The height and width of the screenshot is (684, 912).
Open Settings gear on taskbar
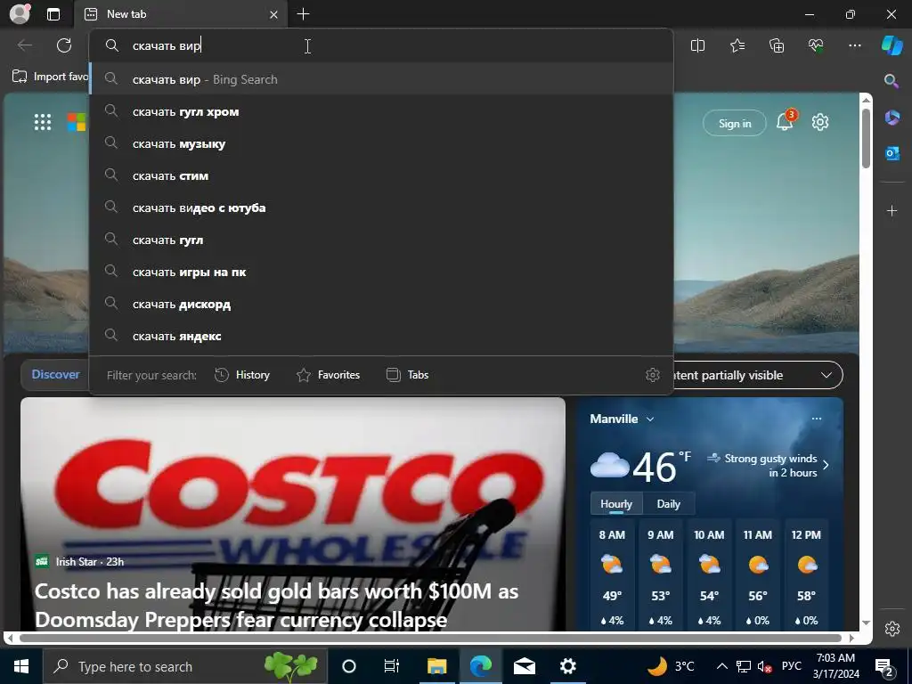[x=567, y=666]
